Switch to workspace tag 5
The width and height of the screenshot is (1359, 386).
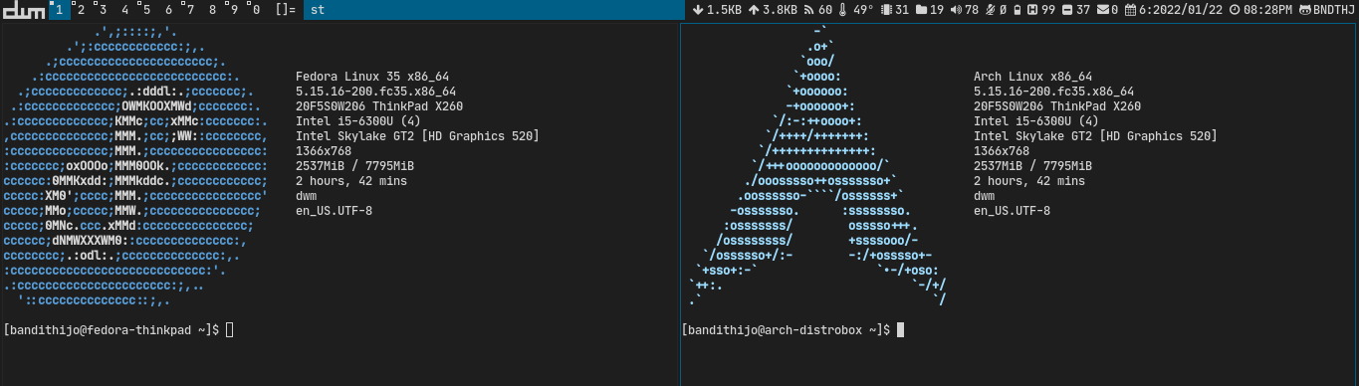coord(146,10)
